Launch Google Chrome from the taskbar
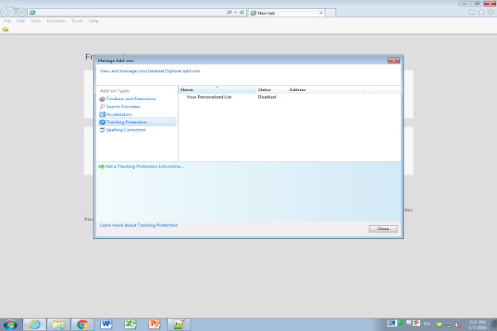The height and width of the screenshot is (331, 497). click(x=82, y=324)
